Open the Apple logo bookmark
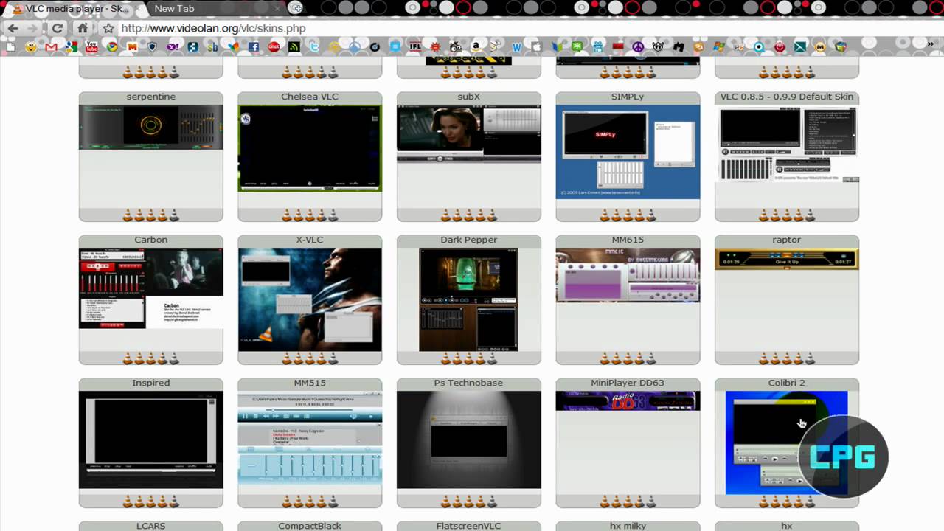944x531 pixels. pyautogui.click(x=536, y=46)
